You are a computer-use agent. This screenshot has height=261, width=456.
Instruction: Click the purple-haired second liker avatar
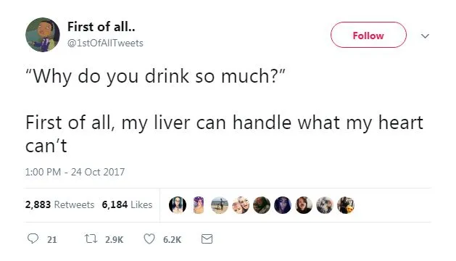[199, 205]
